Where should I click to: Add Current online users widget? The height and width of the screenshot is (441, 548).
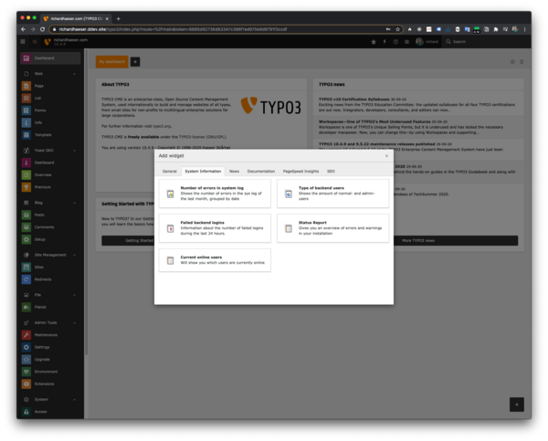(215, 260)
